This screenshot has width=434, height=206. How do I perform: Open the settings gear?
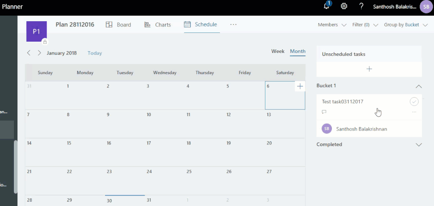pyautogui.click(x=344, y=7)
